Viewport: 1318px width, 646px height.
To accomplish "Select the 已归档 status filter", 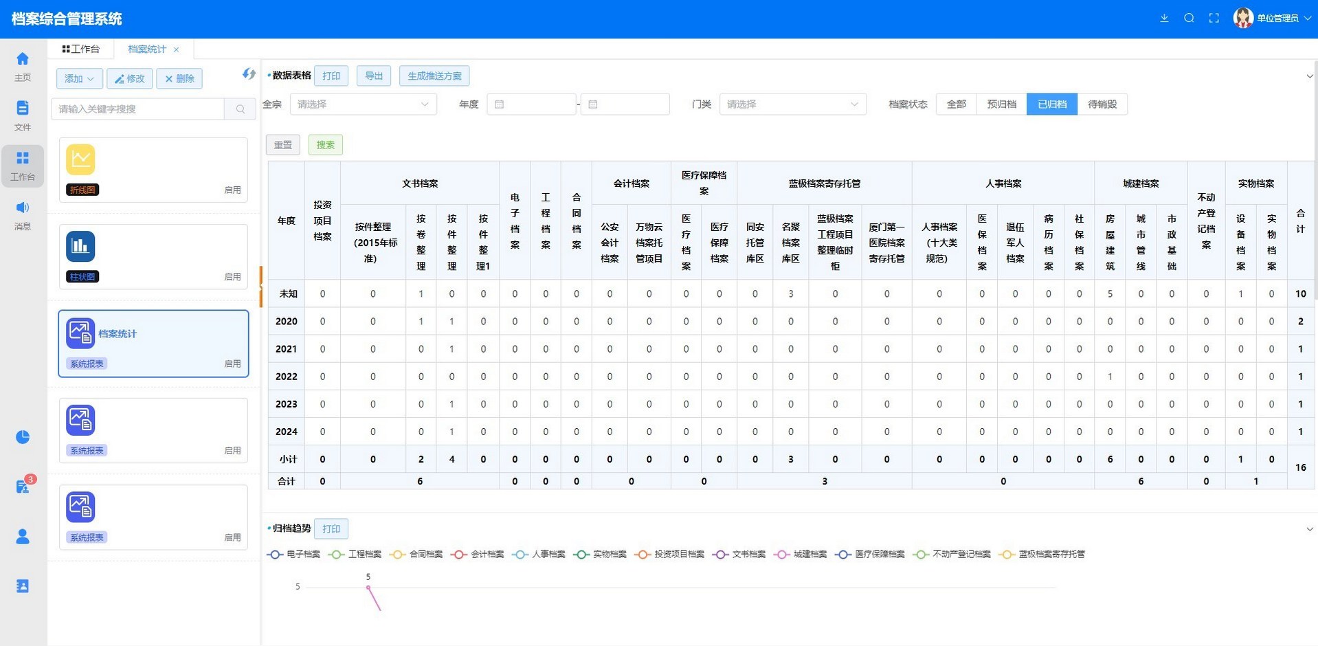I will point(1051,104).
